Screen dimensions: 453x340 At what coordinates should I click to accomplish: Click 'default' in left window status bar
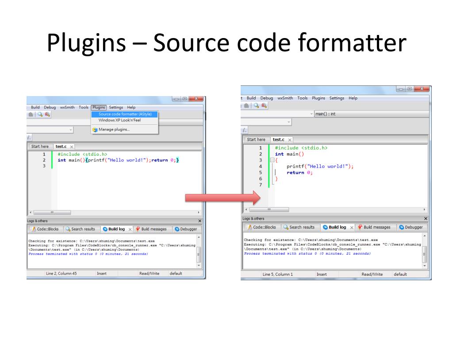176,274
